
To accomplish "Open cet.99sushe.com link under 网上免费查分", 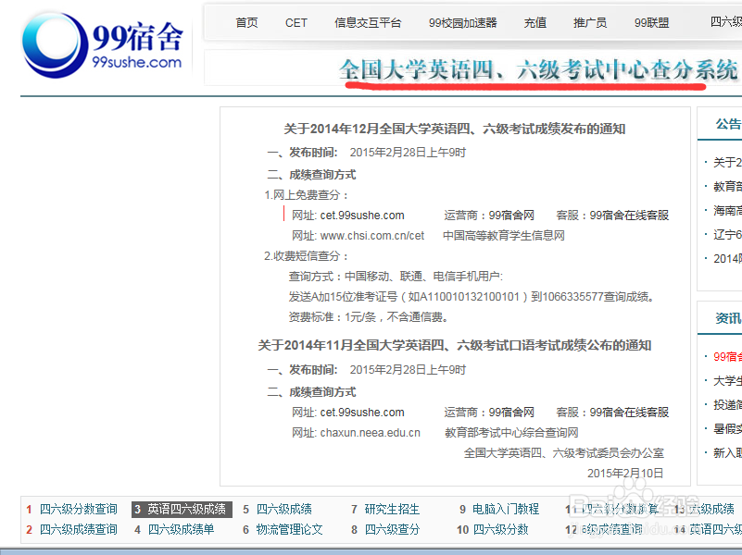I will coord(362,216).
